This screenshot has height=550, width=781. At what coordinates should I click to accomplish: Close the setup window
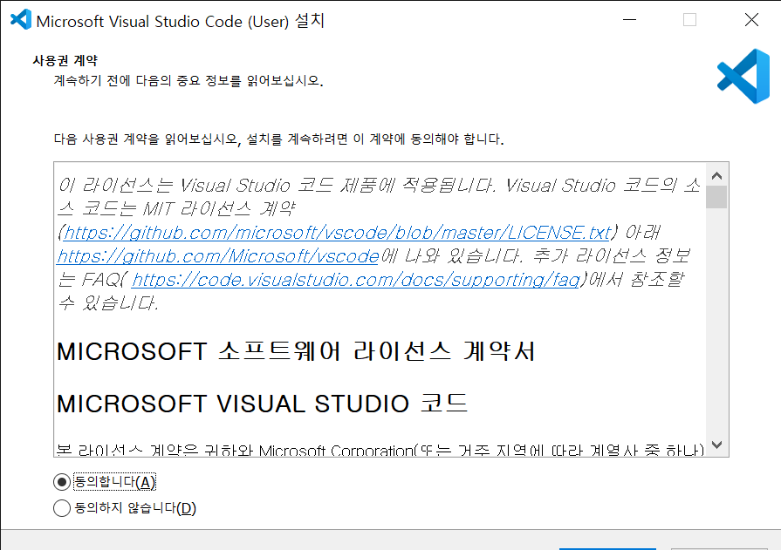[751, 20]
